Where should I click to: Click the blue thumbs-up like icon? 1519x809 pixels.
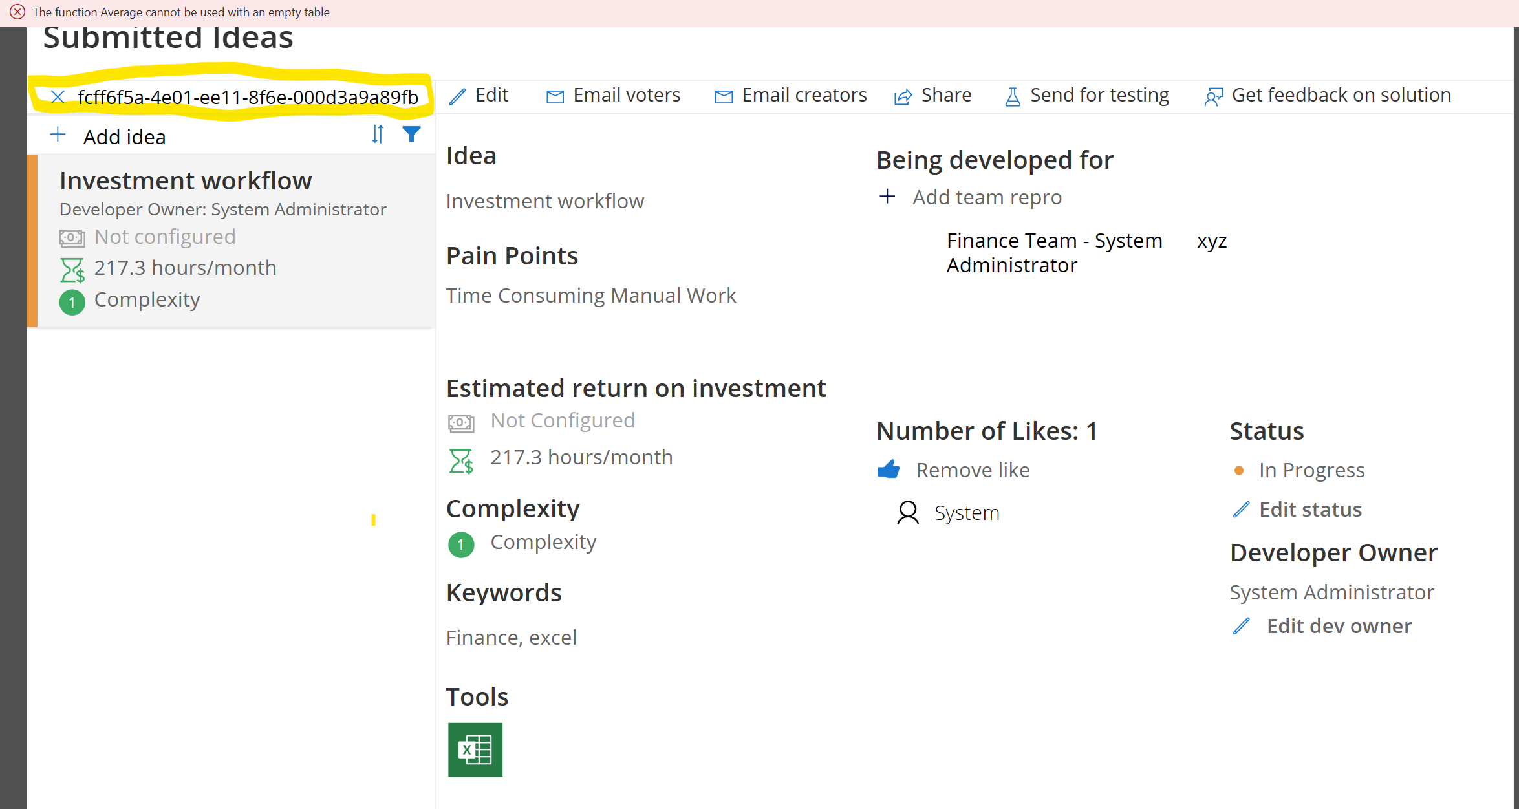(x=889, y=469)
